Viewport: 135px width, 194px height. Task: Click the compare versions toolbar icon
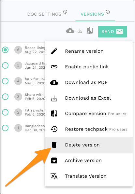click(90, 31)
